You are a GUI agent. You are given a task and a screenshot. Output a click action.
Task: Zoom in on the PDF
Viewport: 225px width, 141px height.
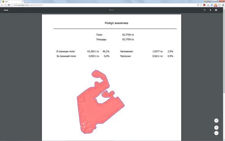[x=216, y=128]
